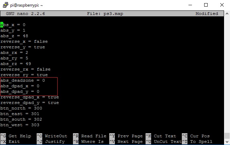Click scrollbar down arrow
Viewport: 230px width, 145px height.
[227, 142]
